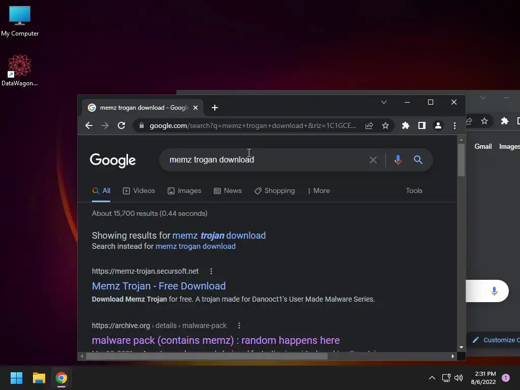Go back with Chrome's back arrow
This screenshot has height=390, width=520.
pos(88,126)
